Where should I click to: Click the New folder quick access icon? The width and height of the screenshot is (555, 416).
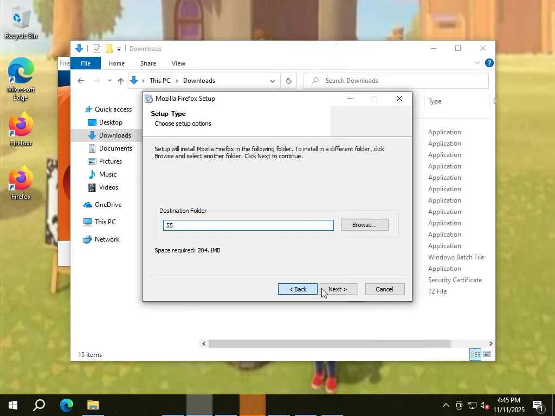109,49
